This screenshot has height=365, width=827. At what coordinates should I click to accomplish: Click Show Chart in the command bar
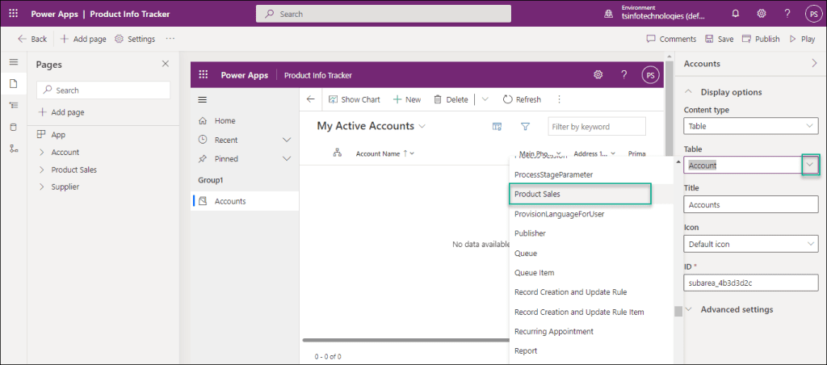[354, 99]
